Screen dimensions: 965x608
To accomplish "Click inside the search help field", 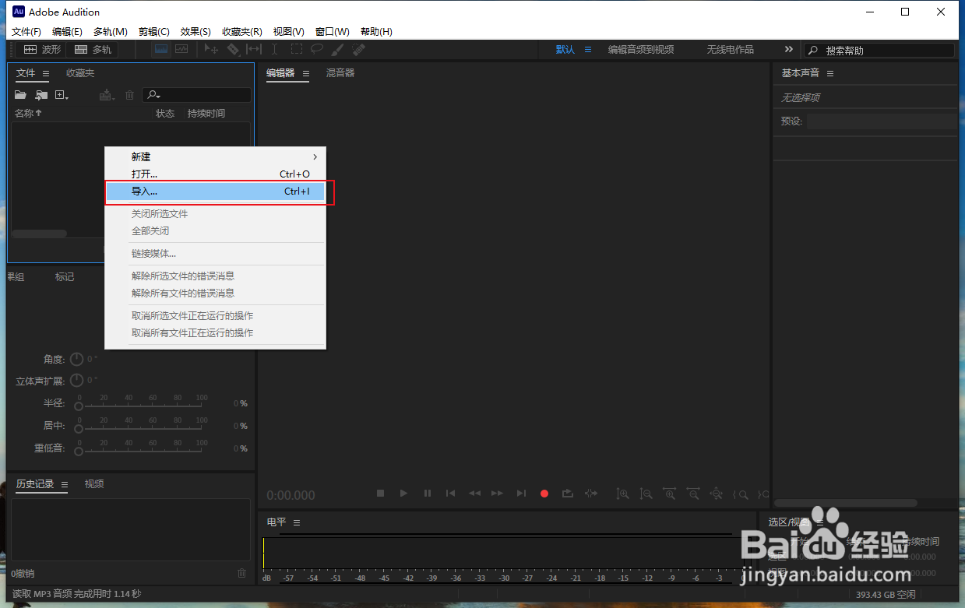I will [880, 49].
